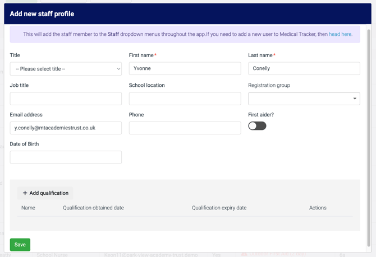376x257 pixels.
Task: Click the First name field containing Yvonne
Action: coord(185,68)
